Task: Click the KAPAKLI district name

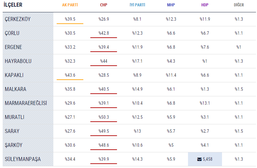Action: point(14,75)
